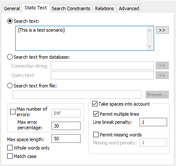Image resolution: width=176 pixels, height=166 pixels.
Task: Click scroll down arrow in Search text box
Action: coord(150,46)
